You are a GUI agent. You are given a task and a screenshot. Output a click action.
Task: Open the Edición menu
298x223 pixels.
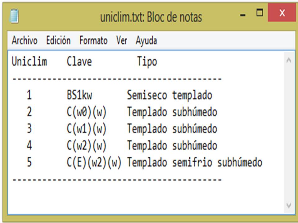point(58,41)
